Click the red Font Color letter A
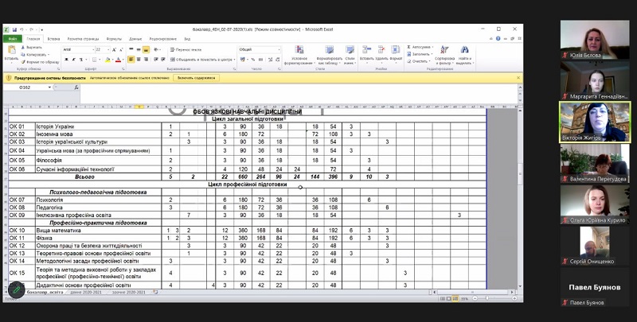Viewport: 637px width, 322px height. tap(118, 60)
